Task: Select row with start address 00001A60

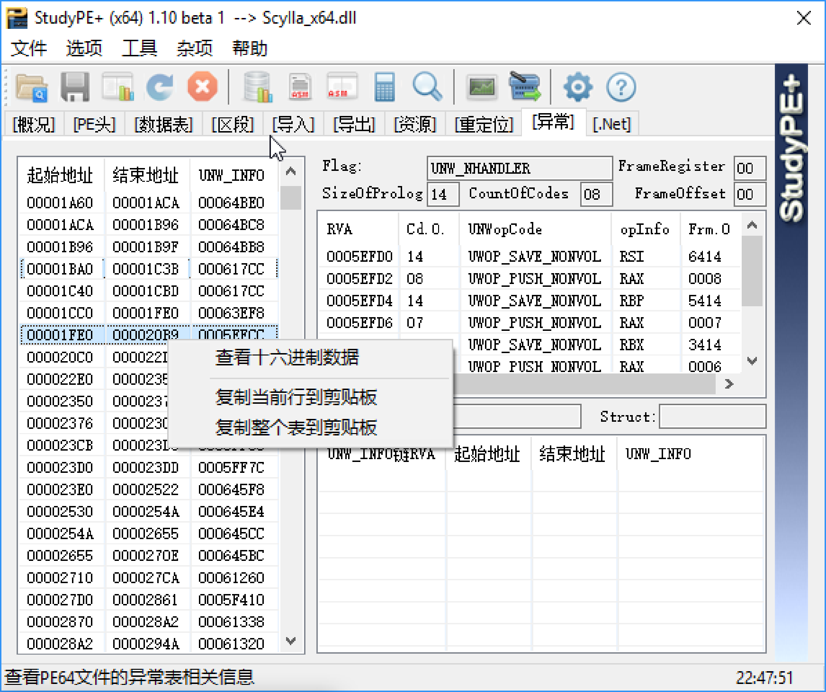Action: click(x=149, y=203)
